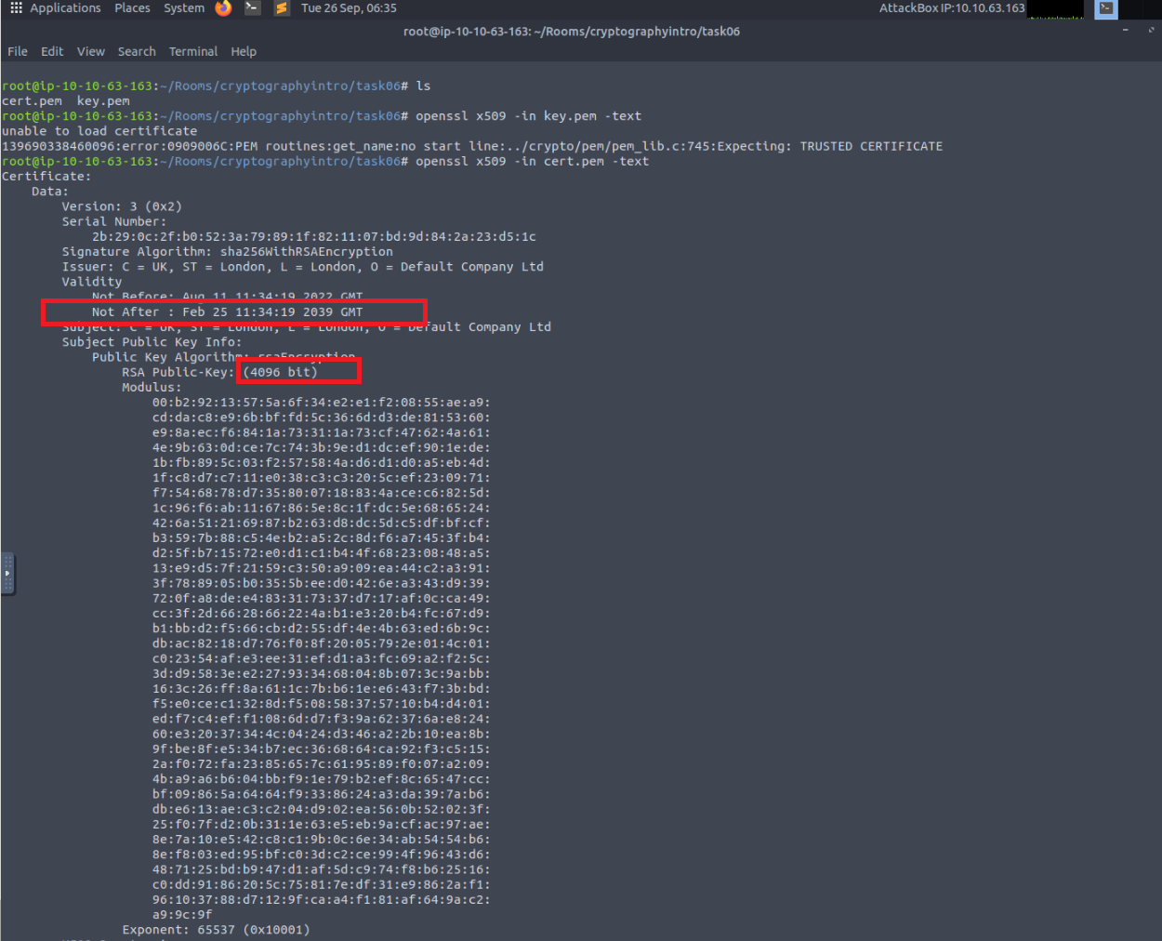Click modulus row starting 'f5:e0:ce:c1'
The height and width of the screenshot is (941, 1162).
[322, 704]
